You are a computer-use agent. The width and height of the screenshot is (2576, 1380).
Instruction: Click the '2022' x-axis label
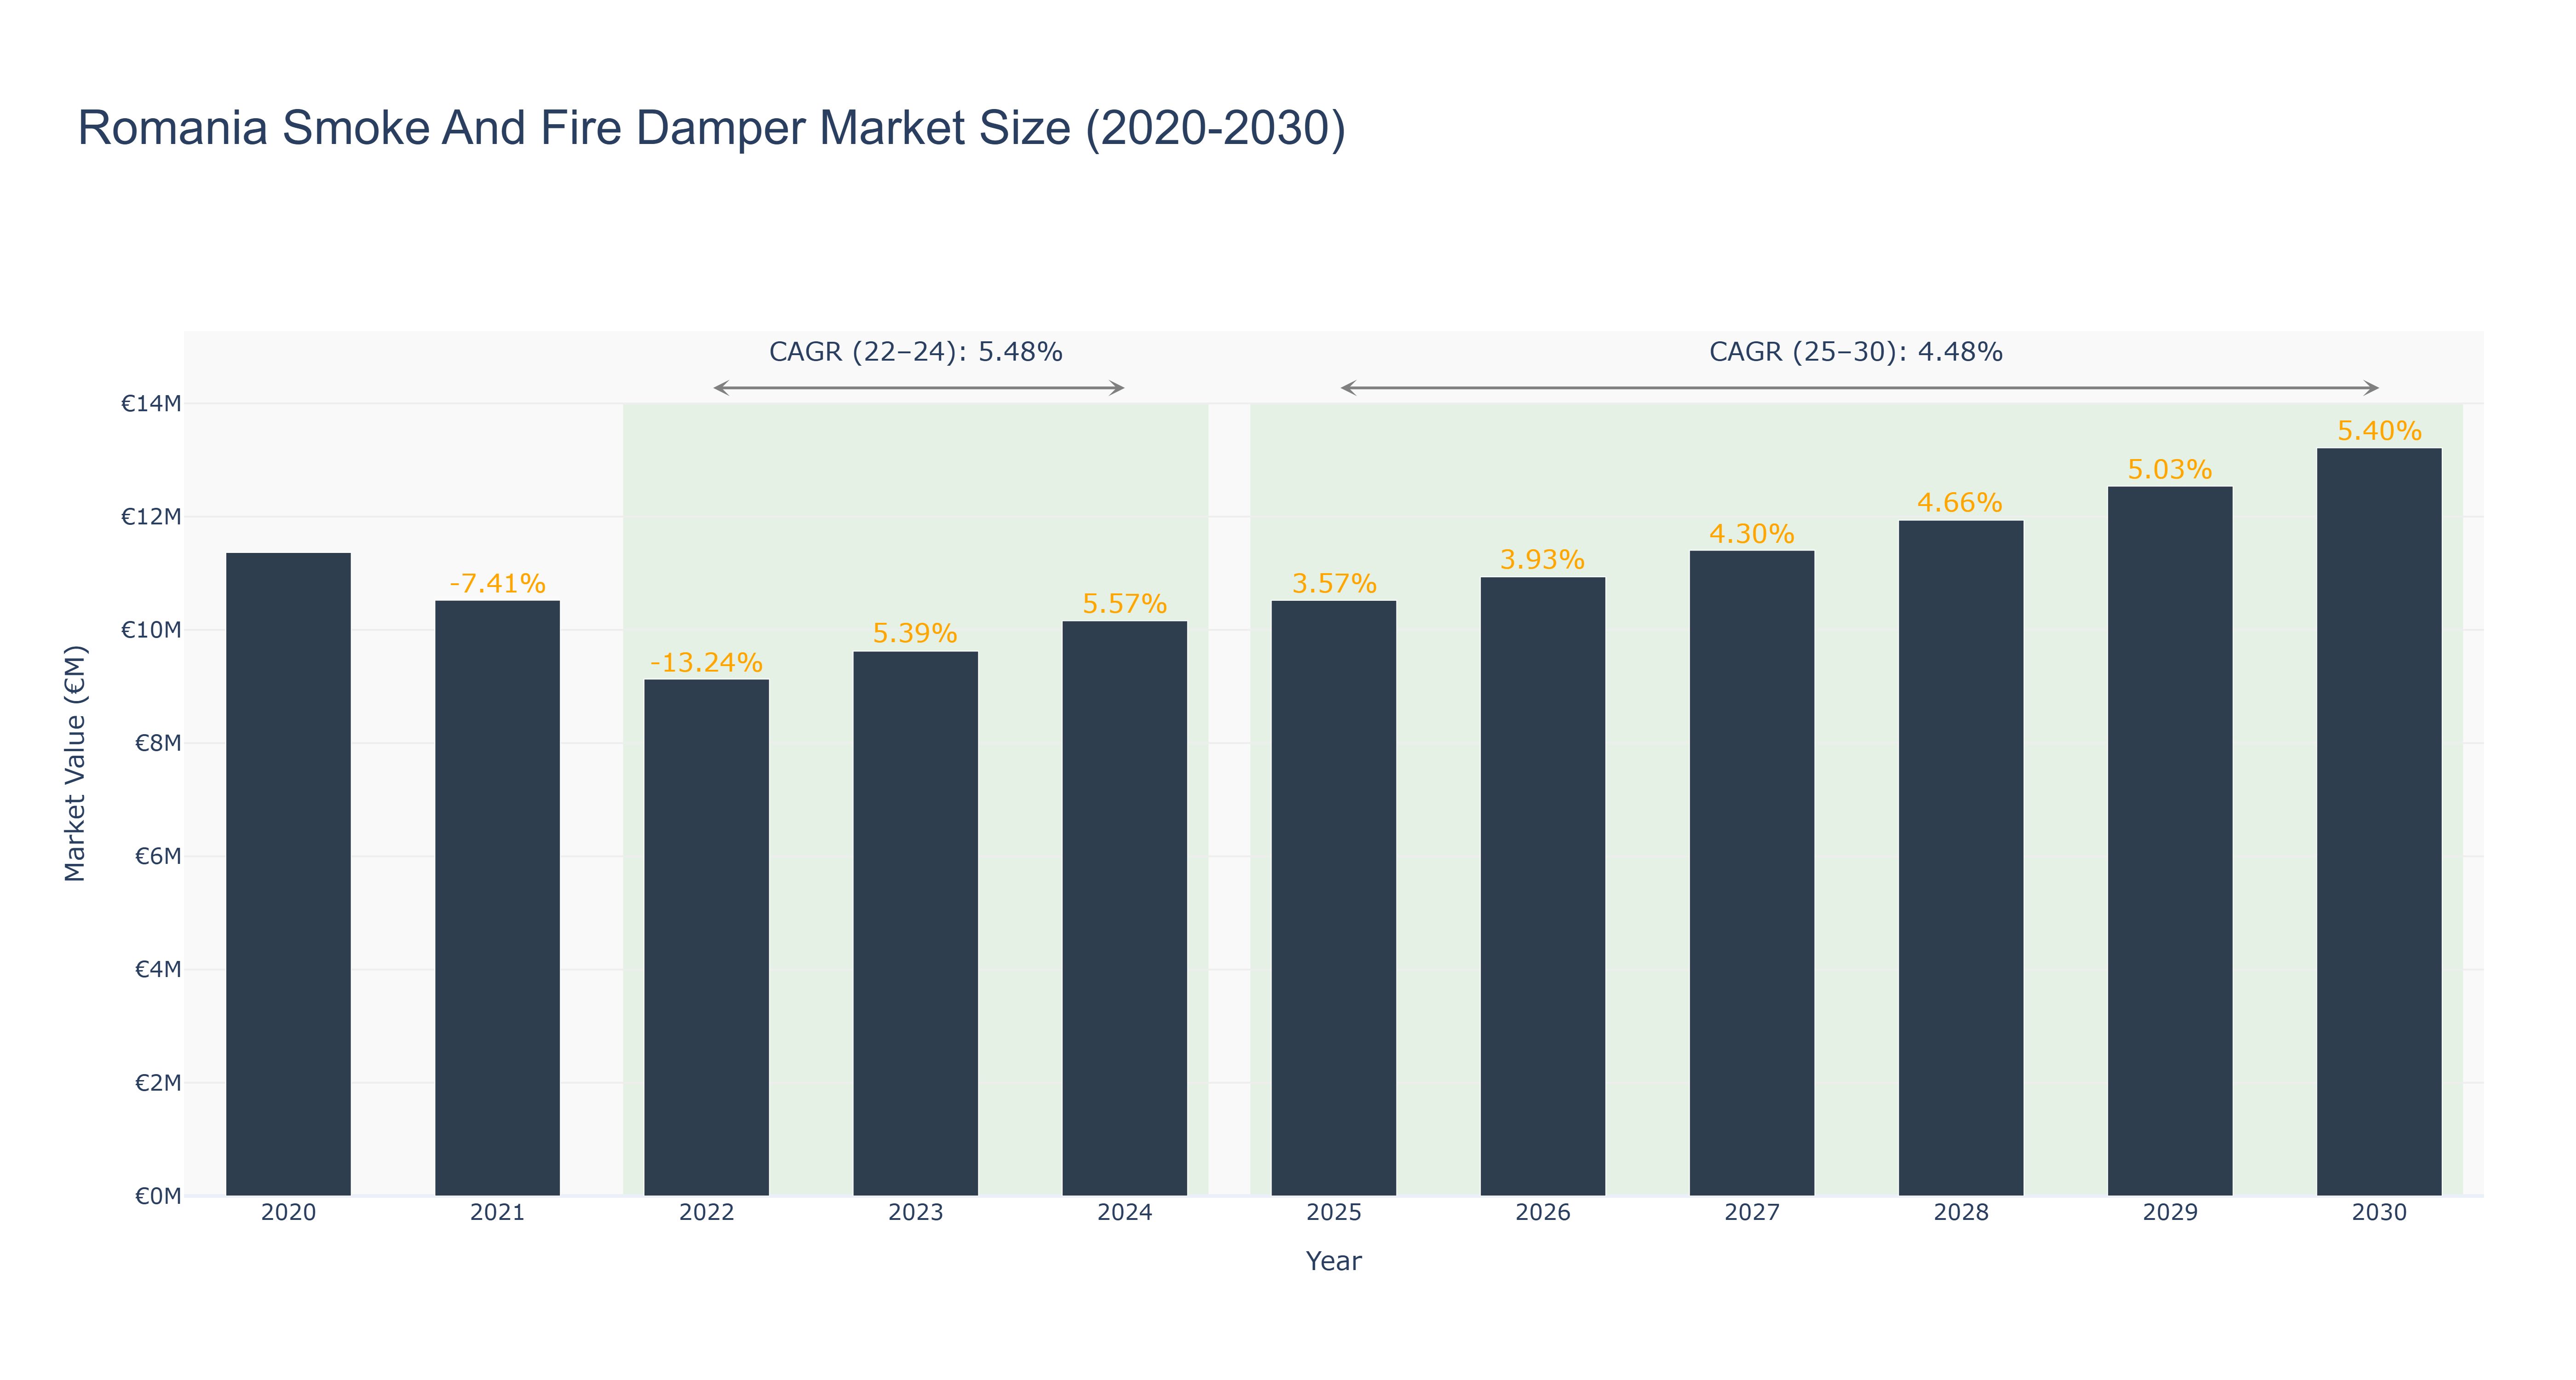(706, 1213)
